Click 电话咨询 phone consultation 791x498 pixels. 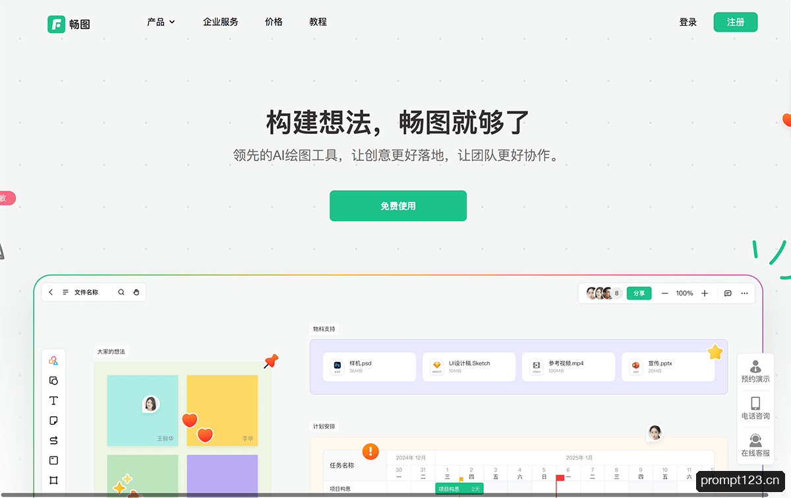pyautogui.click(x=755, y=409)
